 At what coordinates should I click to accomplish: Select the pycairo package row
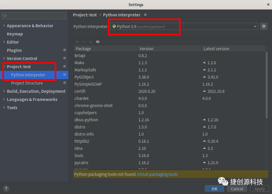pos(170,163)
